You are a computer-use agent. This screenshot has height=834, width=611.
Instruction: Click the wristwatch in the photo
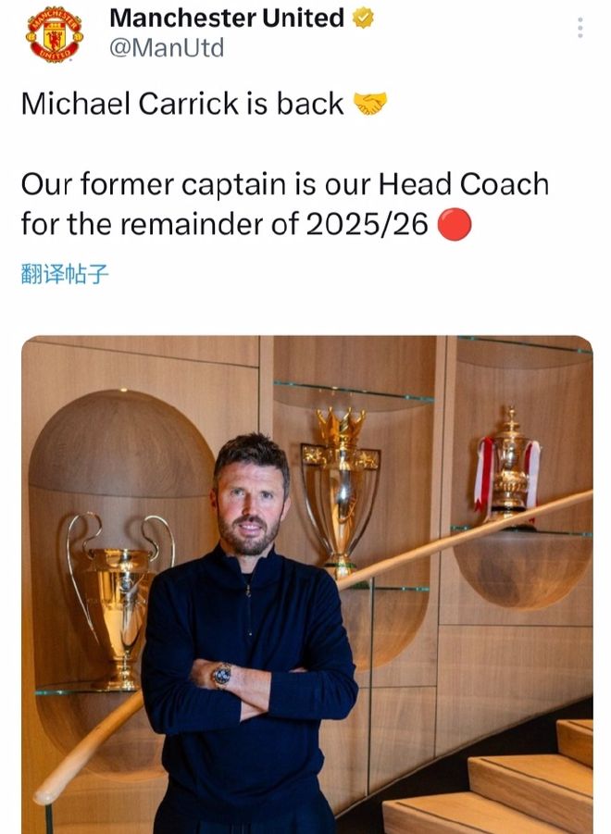(222, 676)
